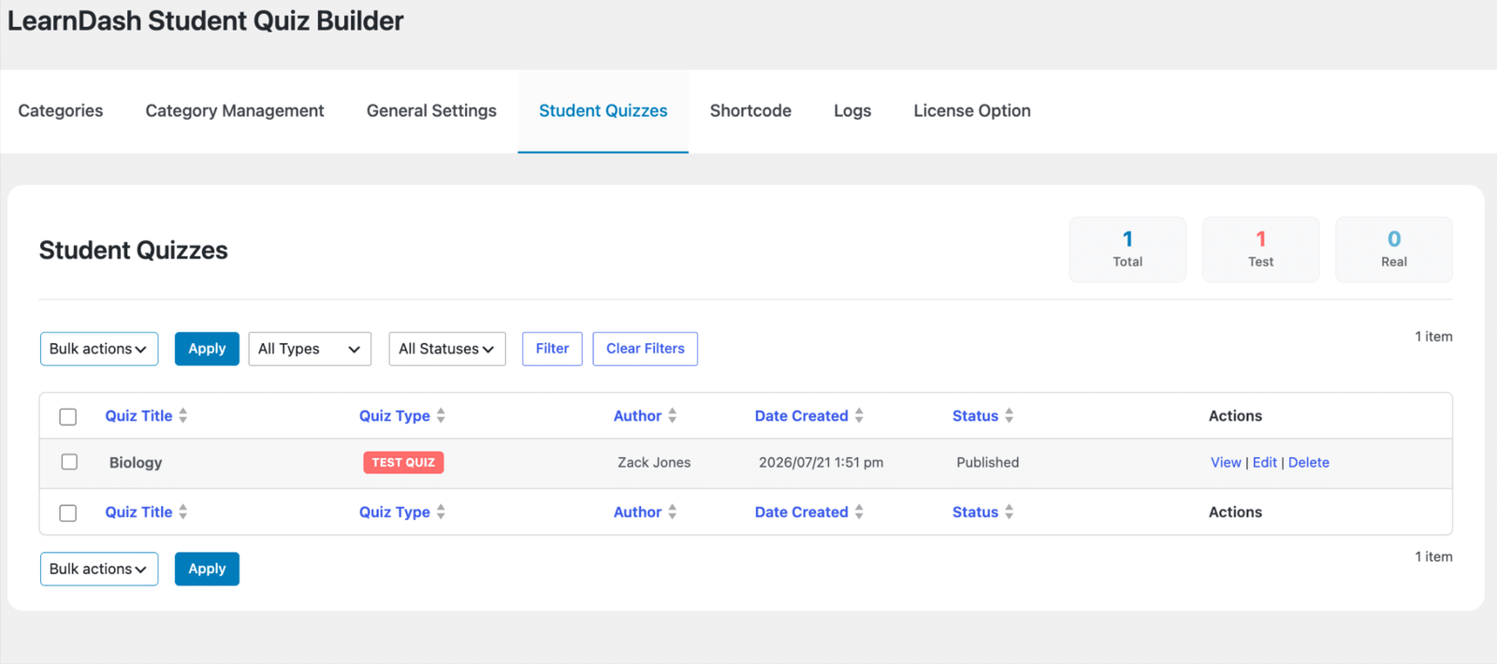Click the top Apply button
This screenshot has height=664, width=1497.
click(x=207, y=349)
